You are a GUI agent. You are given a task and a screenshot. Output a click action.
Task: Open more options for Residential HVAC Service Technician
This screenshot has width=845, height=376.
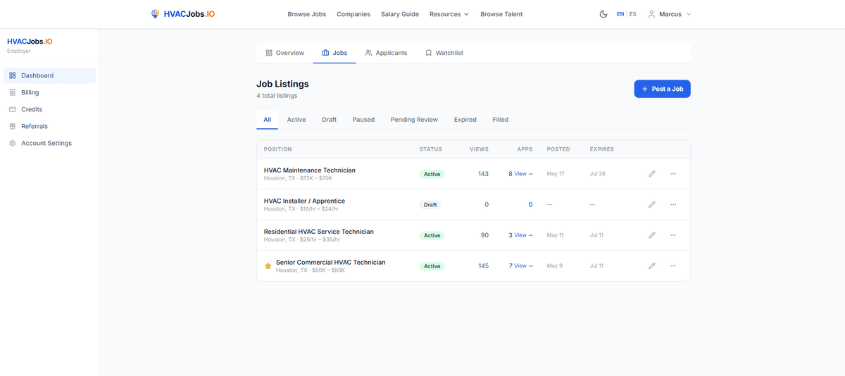673,235
